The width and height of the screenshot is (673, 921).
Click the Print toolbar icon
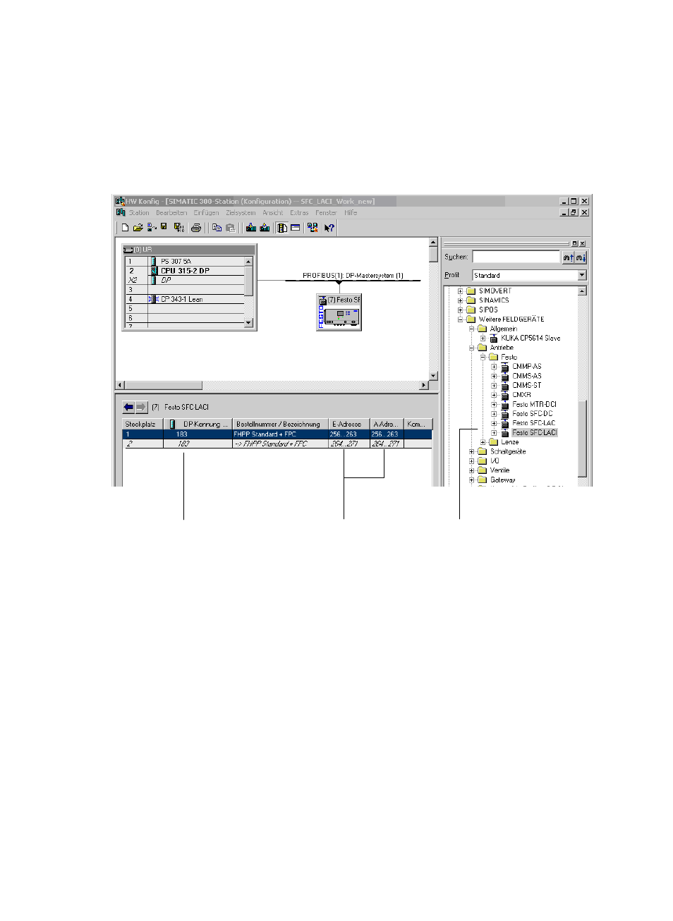[196, 228]
